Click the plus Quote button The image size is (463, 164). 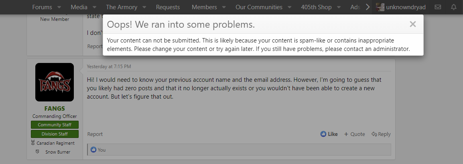coord(354,134)
